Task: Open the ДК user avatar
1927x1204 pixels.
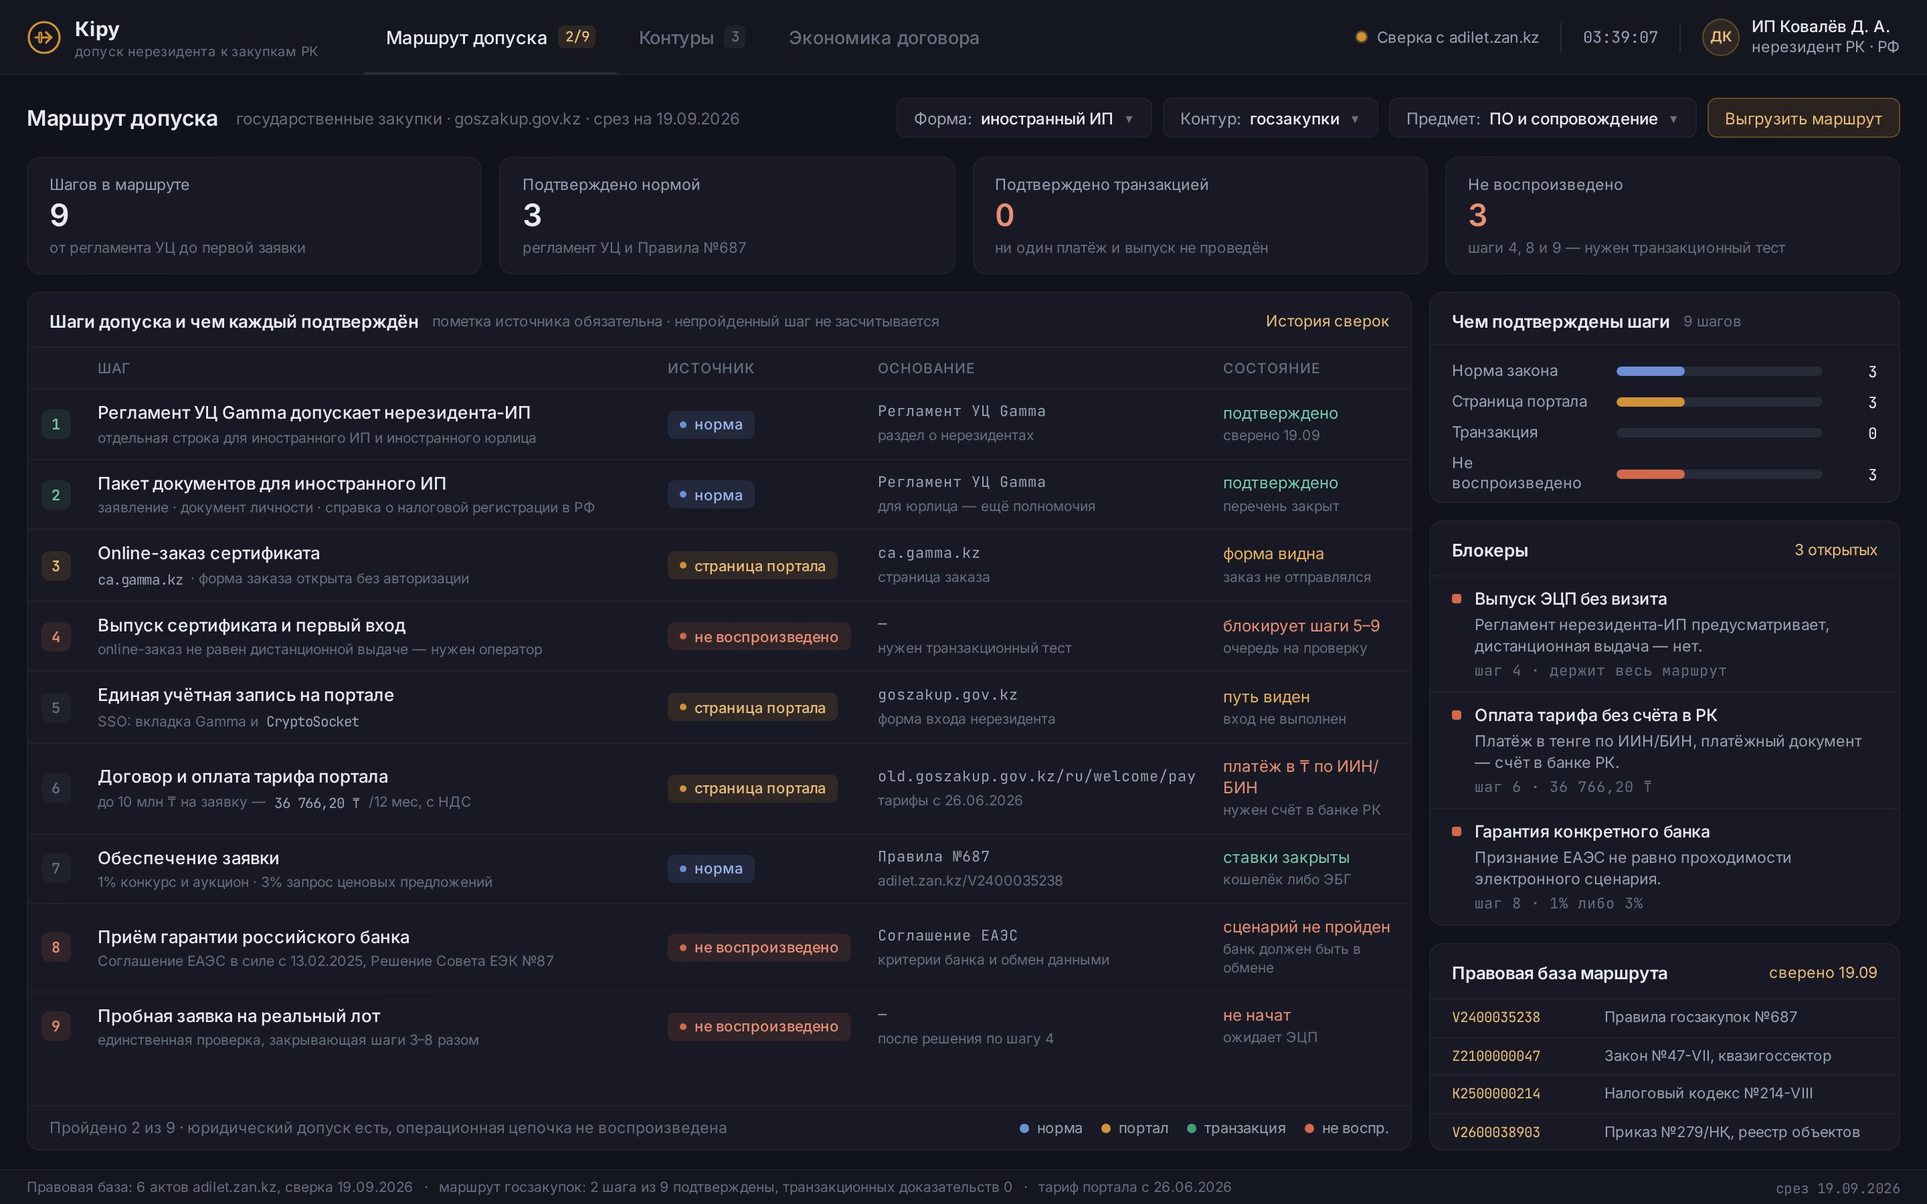Action: (1720, 37)
